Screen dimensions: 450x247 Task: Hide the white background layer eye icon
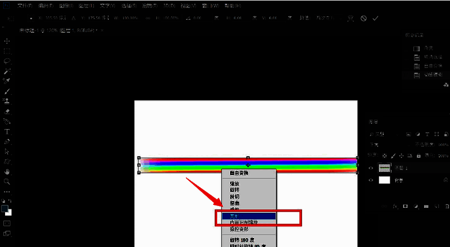pyautogui.click(x=371, y=180)
